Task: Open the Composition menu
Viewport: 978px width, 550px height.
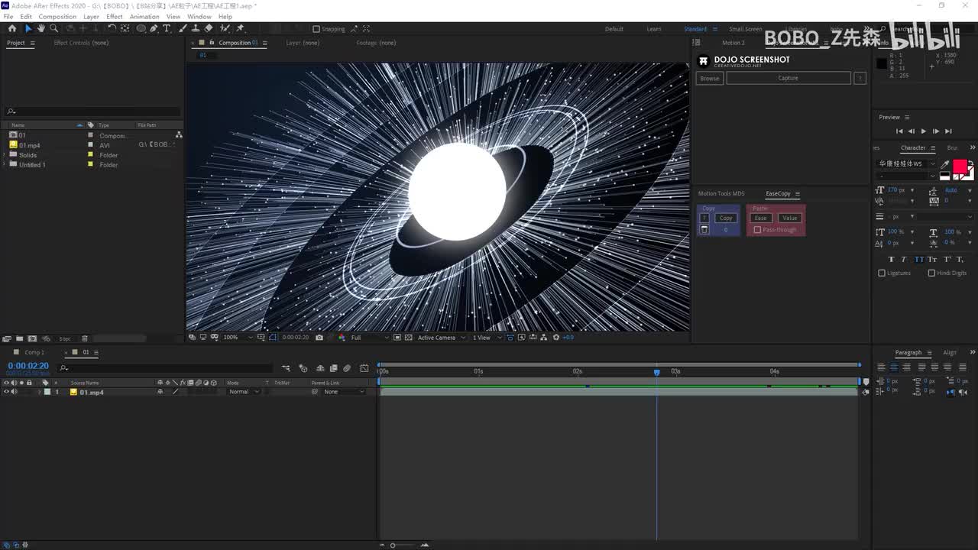Action: pos(57,16)
